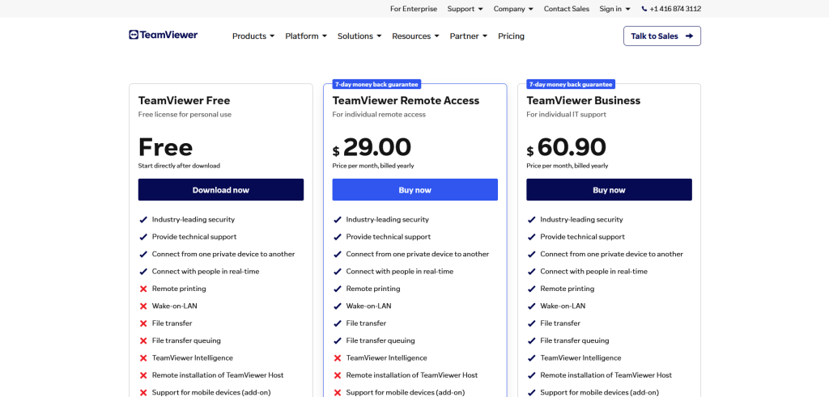
Task: Click the phone icon beside +1 416 874 3112
Action: [x=644, y=9]
